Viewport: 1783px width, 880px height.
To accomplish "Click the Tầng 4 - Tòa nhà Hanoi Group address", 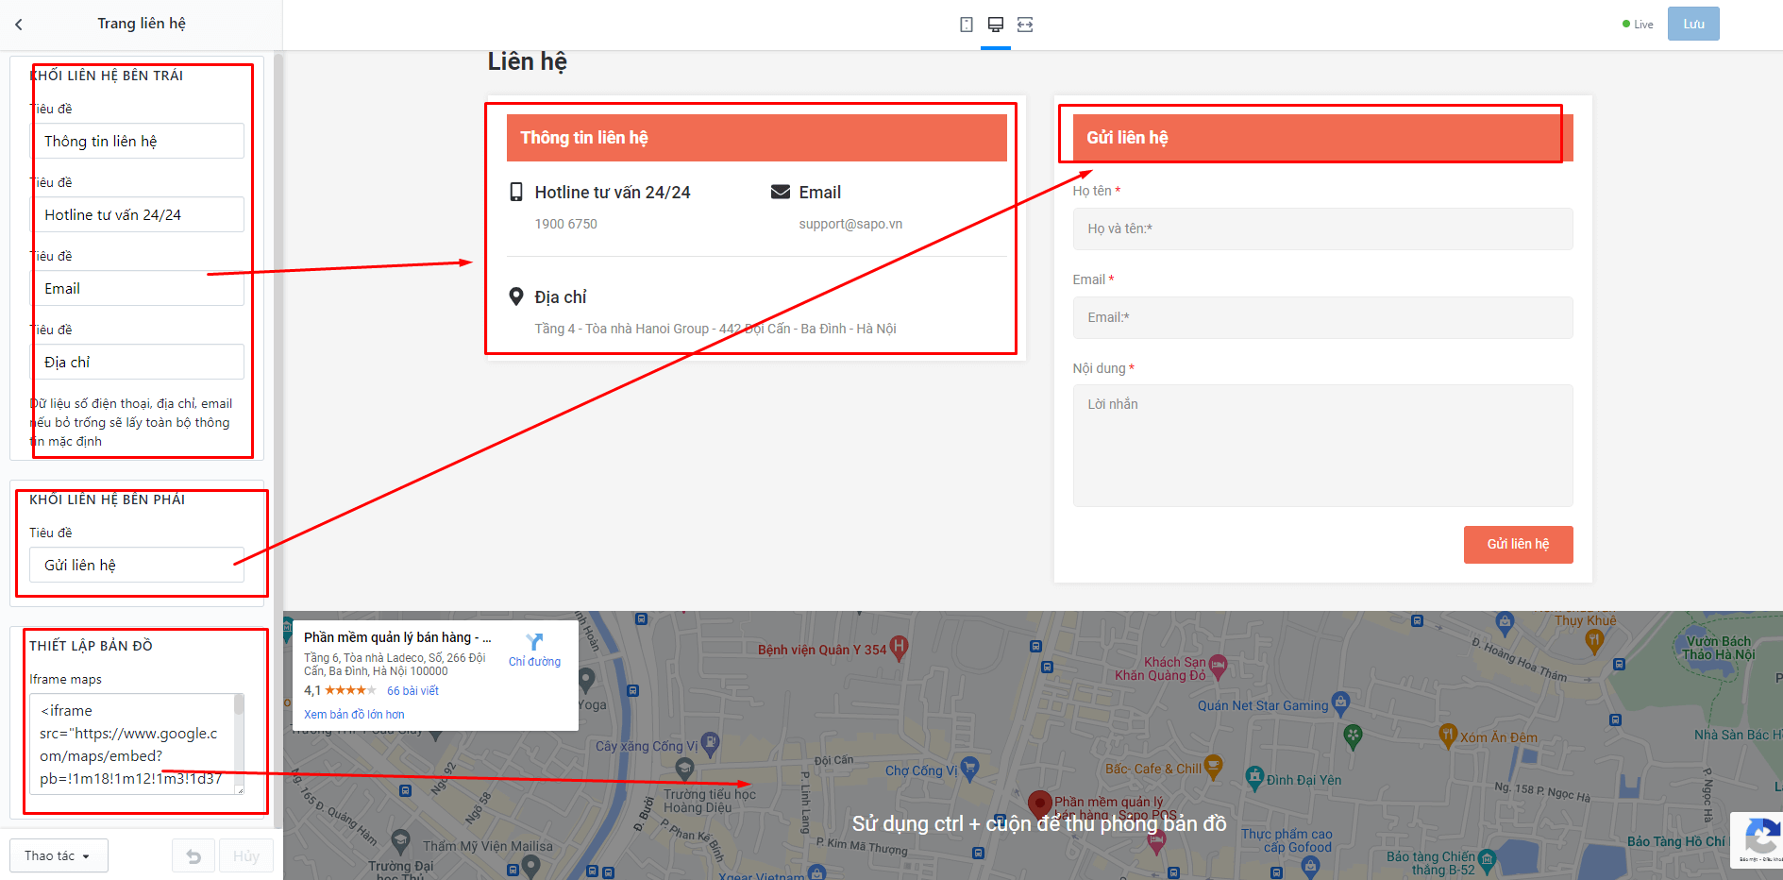I will [715, 329].
